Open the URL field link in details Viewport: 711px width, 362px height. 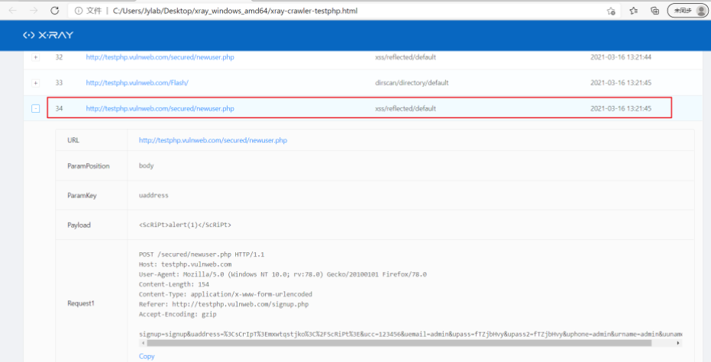click(x=212, y=140)
